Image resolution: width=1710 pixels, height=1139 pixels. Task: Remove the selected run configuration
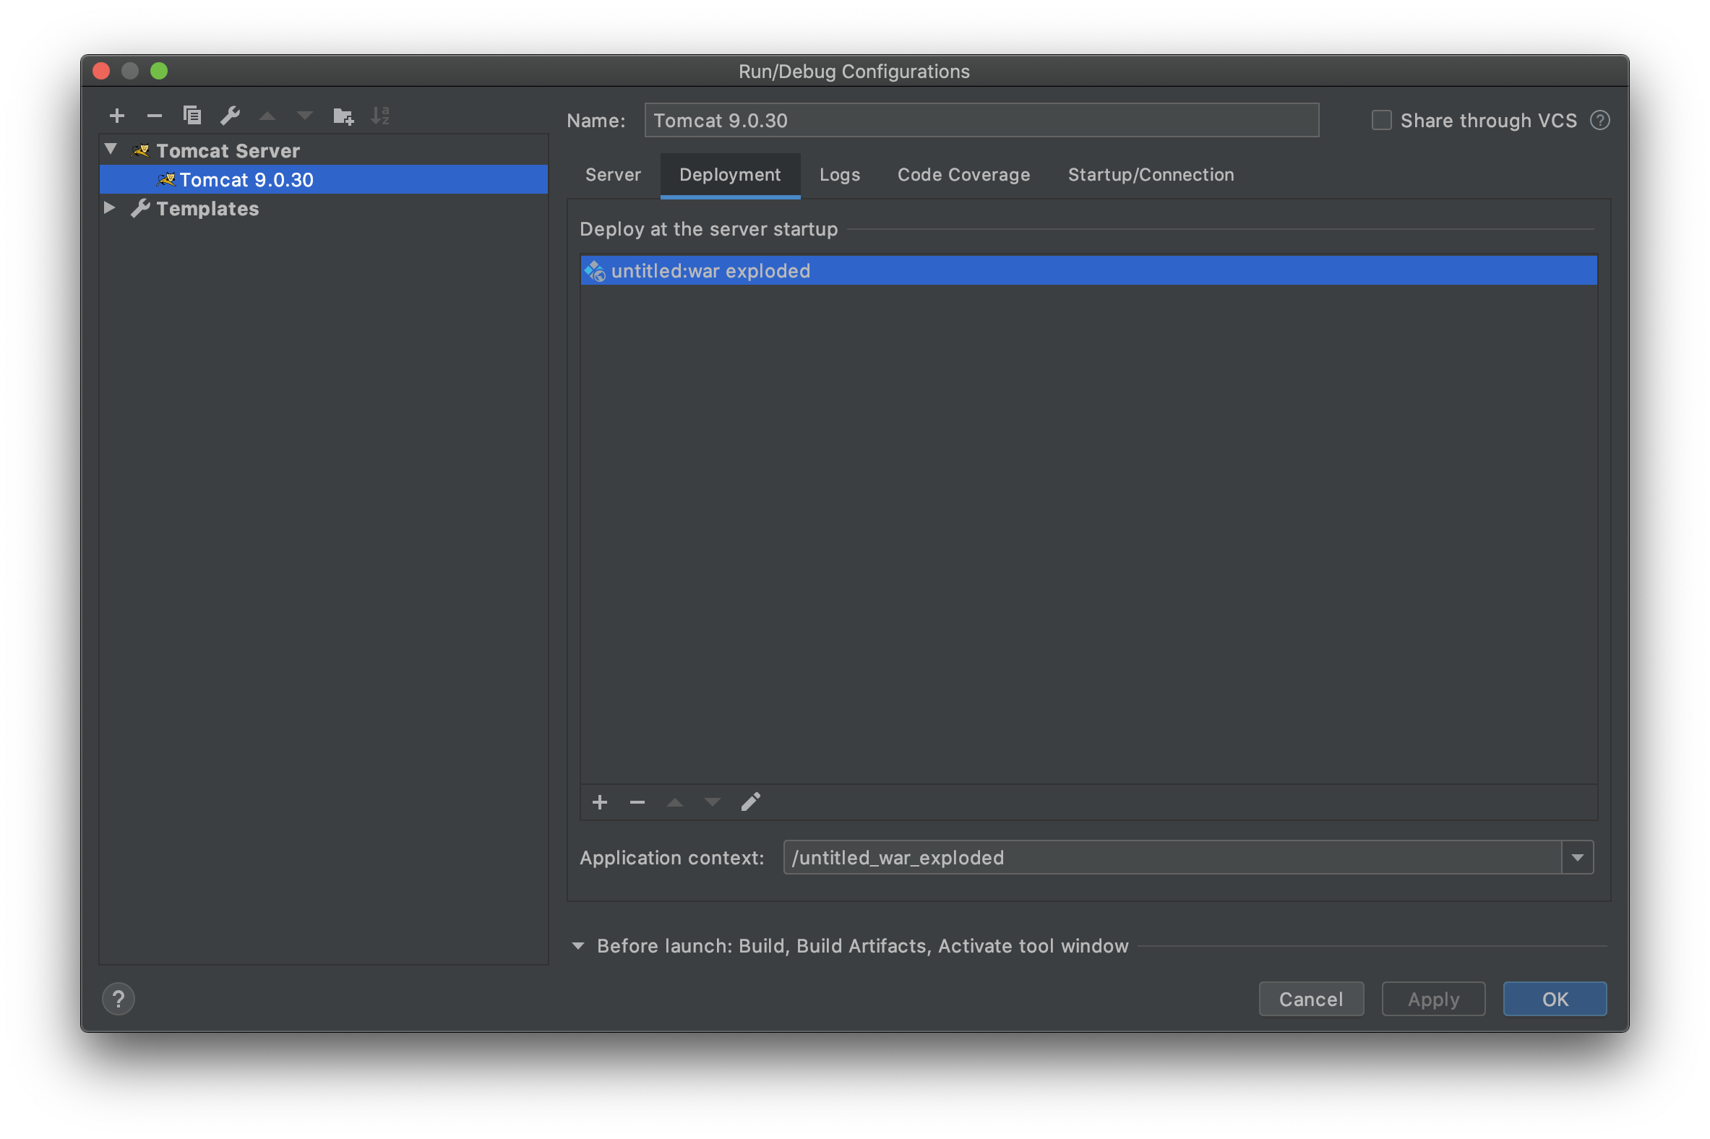154,116
